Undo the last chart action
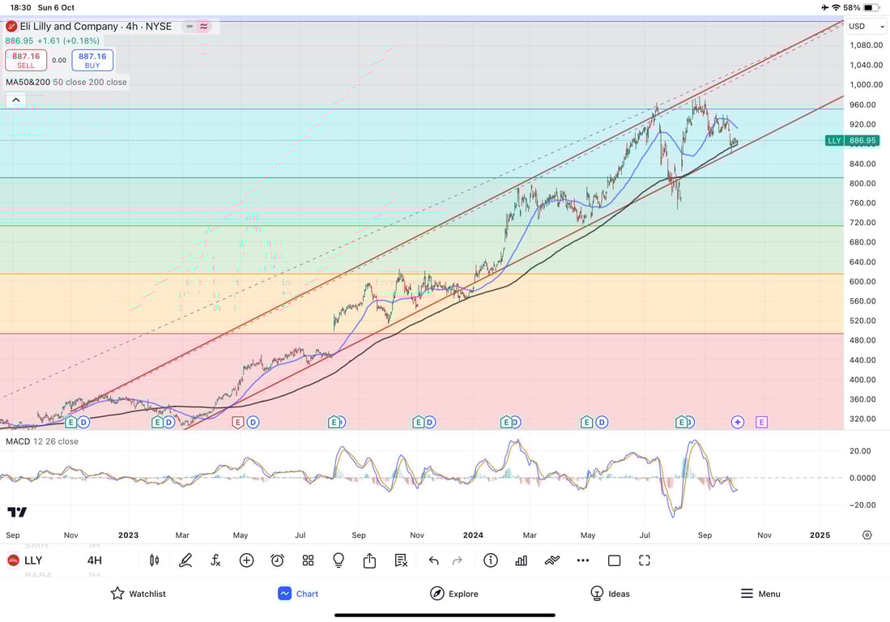 click(433, 560)
